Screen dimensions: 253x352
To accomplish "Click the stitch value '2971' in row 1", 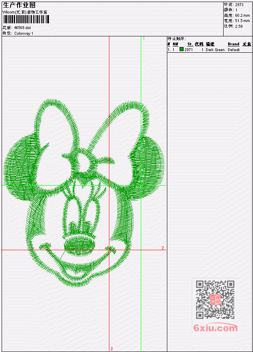I will [189, 49].
